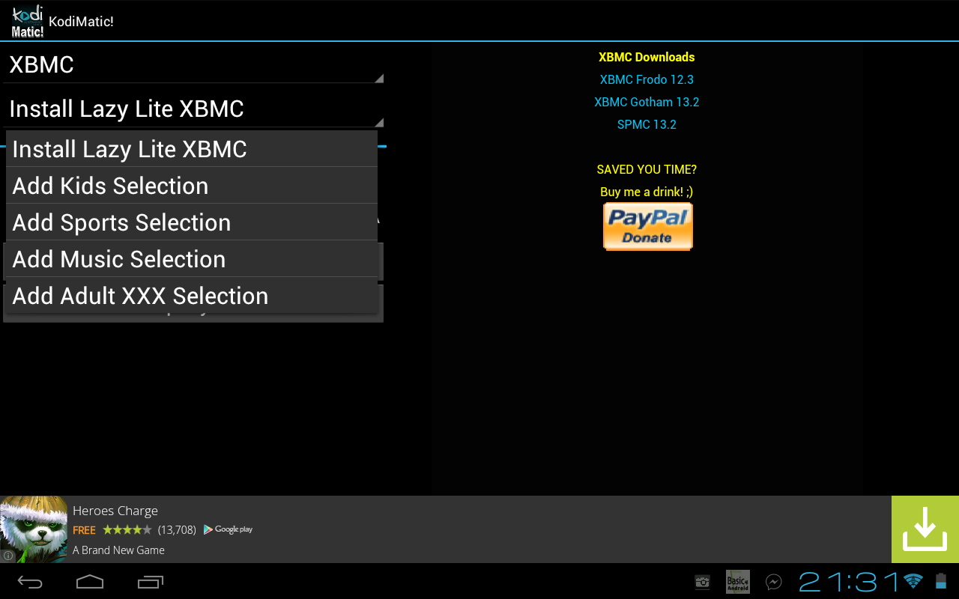Tap the battery status icon
The height and width of the screenshot is (599, 959).
coord(941,582)
